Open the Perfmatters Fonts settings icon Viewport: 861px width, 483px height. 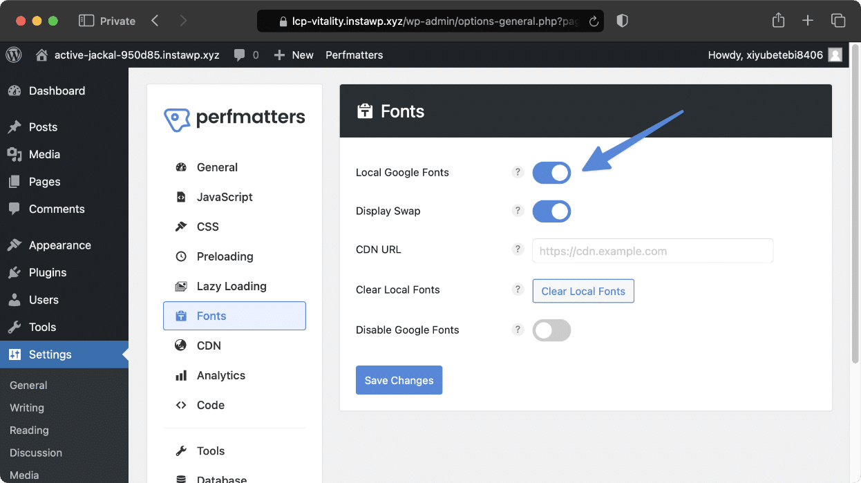coord(180,316)
